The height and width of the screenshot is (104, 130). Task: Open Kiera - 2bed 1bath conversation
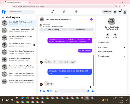(x=18, y=23)
